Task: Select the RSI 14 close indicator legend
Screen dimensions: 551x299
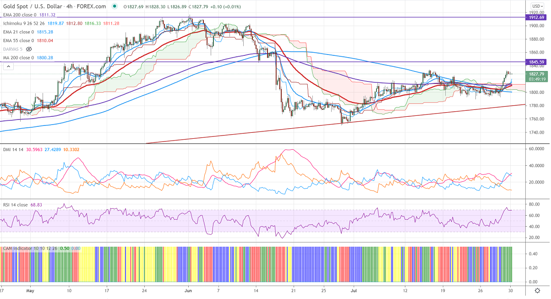Action: 16,205
